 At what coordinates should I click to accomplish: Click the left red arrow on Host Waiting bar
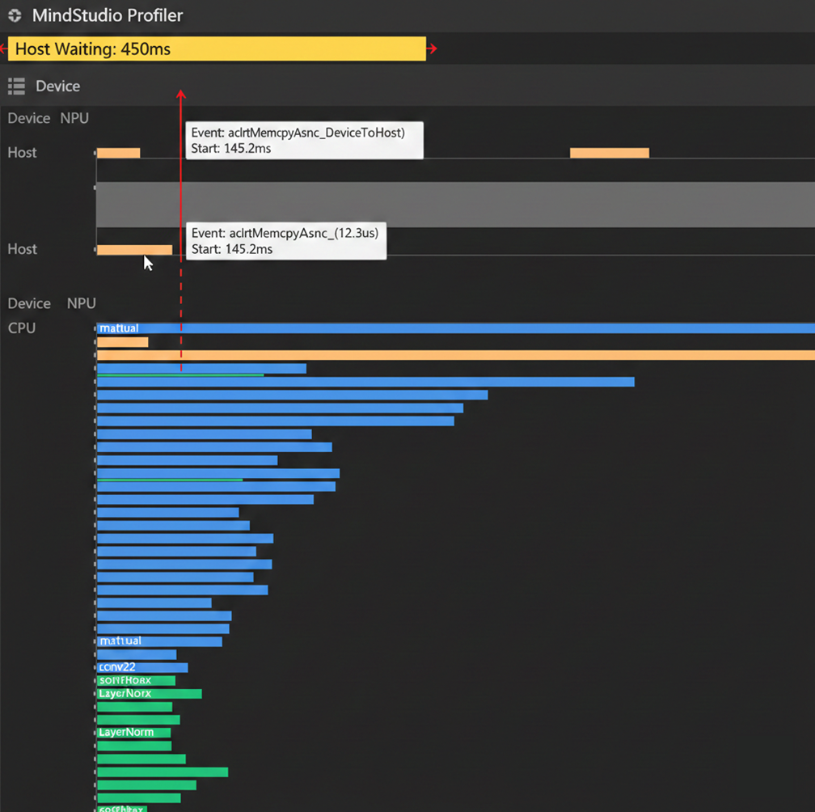(3, 49)
